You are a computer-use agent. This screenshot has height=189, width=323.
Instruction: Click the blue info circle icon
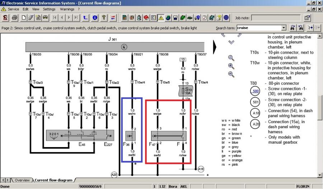pos(95,18)
